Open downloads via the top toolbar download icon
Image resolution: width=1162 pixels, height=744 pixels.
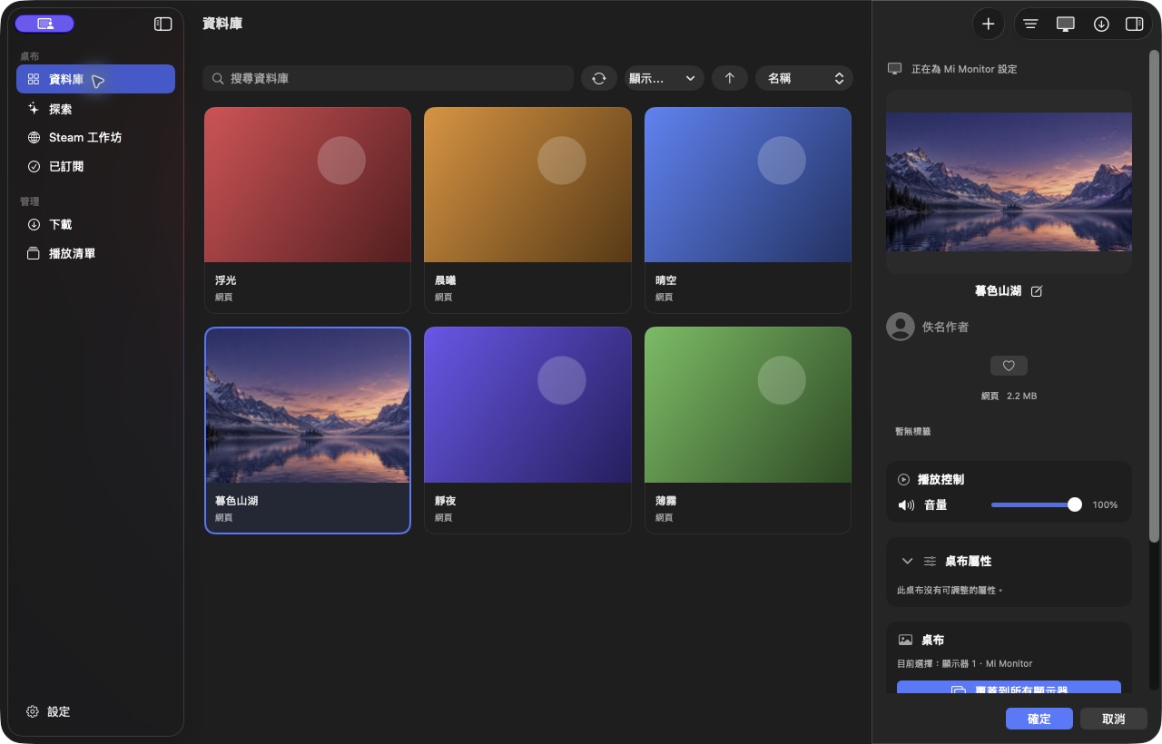(x=1101, y=24)
